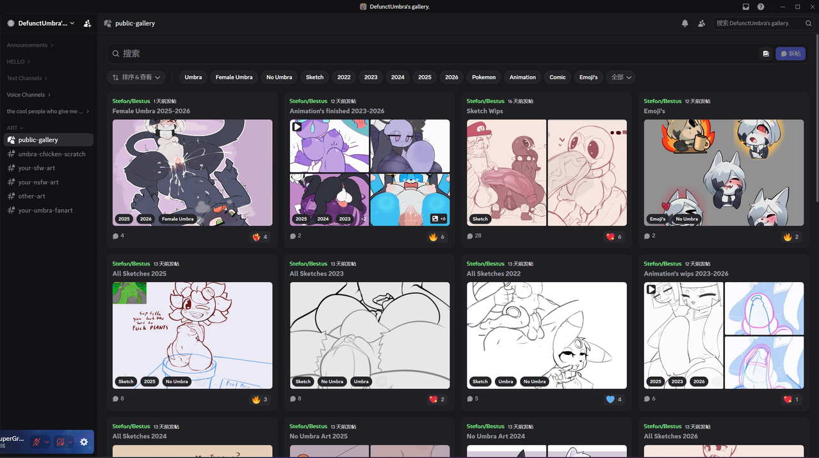Click comment count on All Sketches 2025 post
819x458 pixels.
coord(118,399)
